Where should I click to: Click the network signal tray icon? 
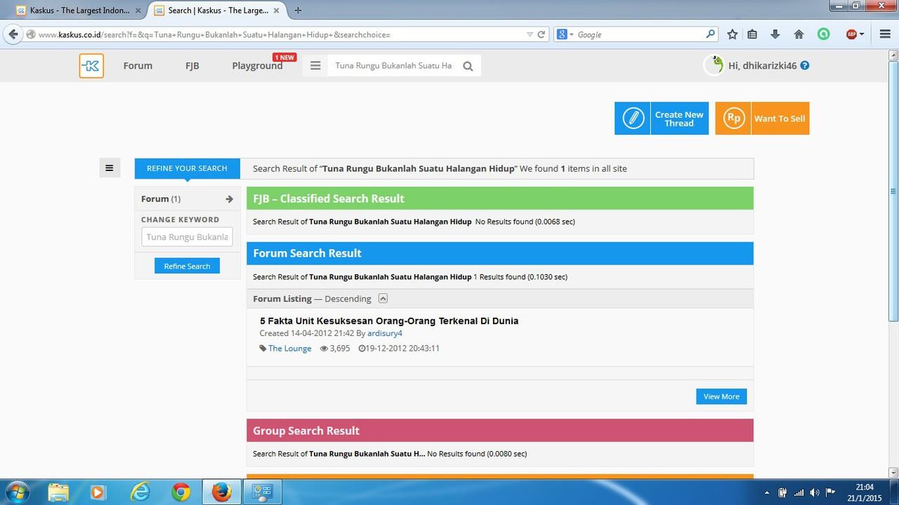[799, 492]
